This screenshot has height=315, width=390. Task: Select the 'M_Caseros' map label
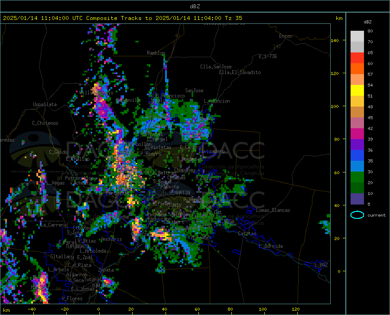(x=207, y=178)
